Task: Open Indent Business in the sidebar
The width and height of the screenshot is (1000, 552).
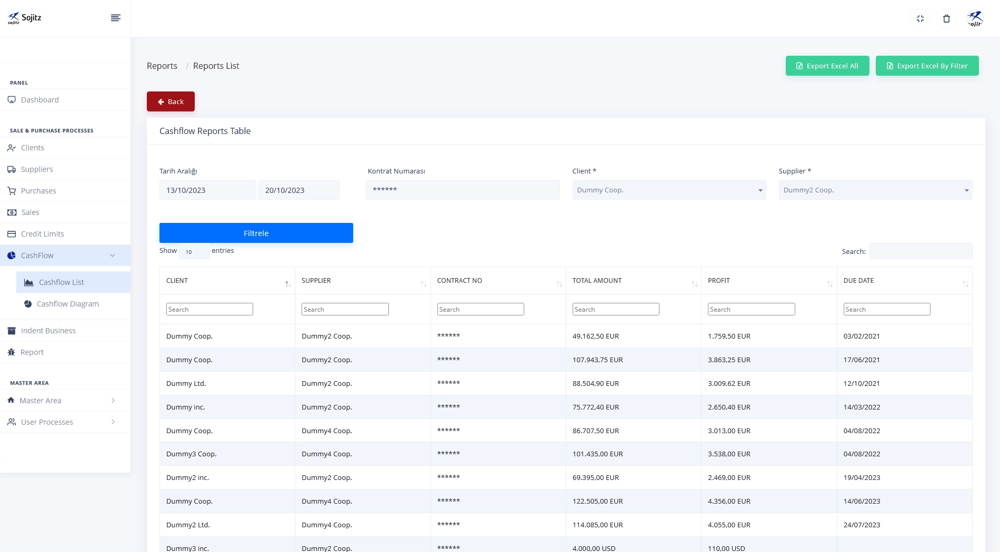Action: (65, 331)
